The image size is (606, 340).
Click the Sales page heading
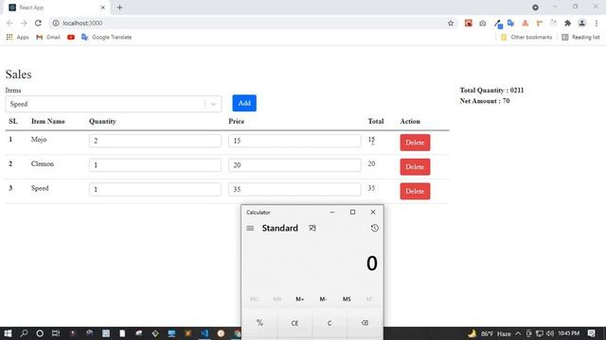pos(19,75)
